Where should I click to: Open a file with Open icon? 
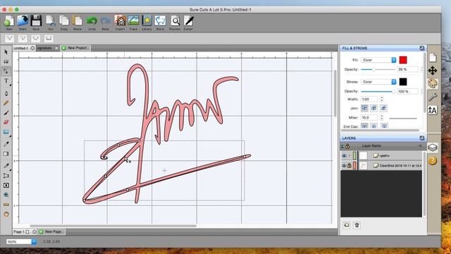[23, 22]
